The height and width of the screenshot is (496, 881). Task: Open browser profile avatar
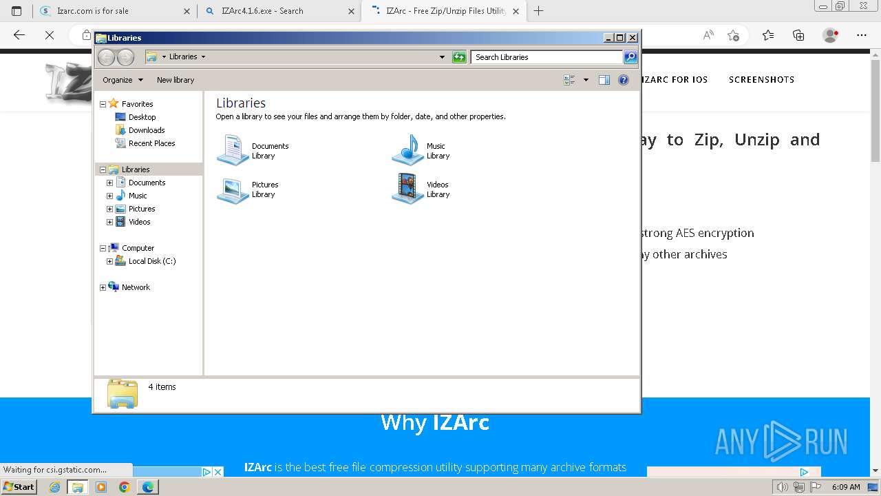click(x=831, y=35)
